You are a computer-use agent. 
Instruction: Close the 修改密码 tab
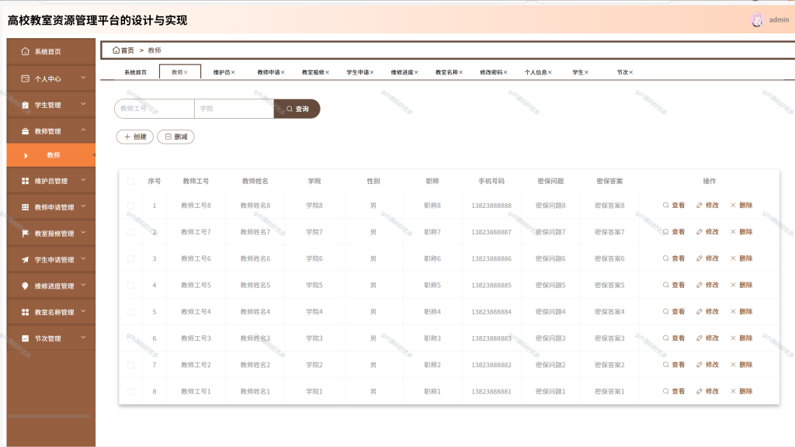505,72
